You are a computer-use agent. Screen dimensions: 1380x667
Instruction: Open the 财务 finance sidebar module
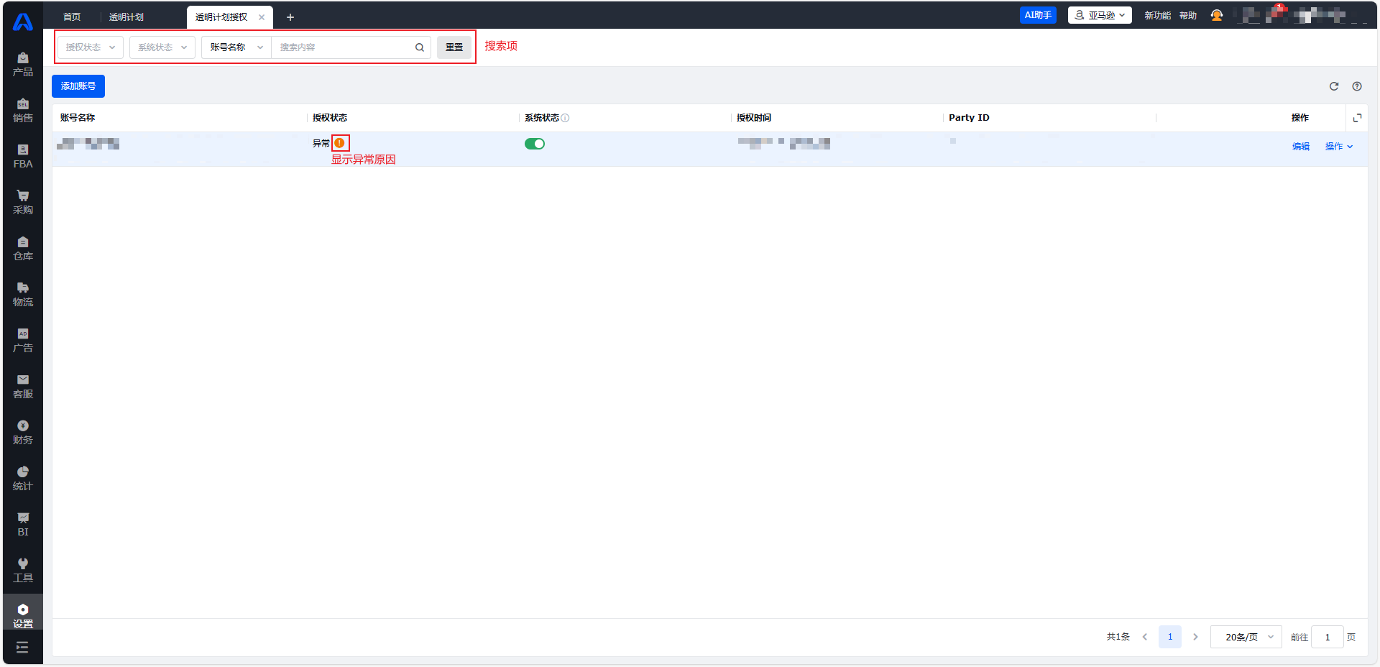[23, 432]
